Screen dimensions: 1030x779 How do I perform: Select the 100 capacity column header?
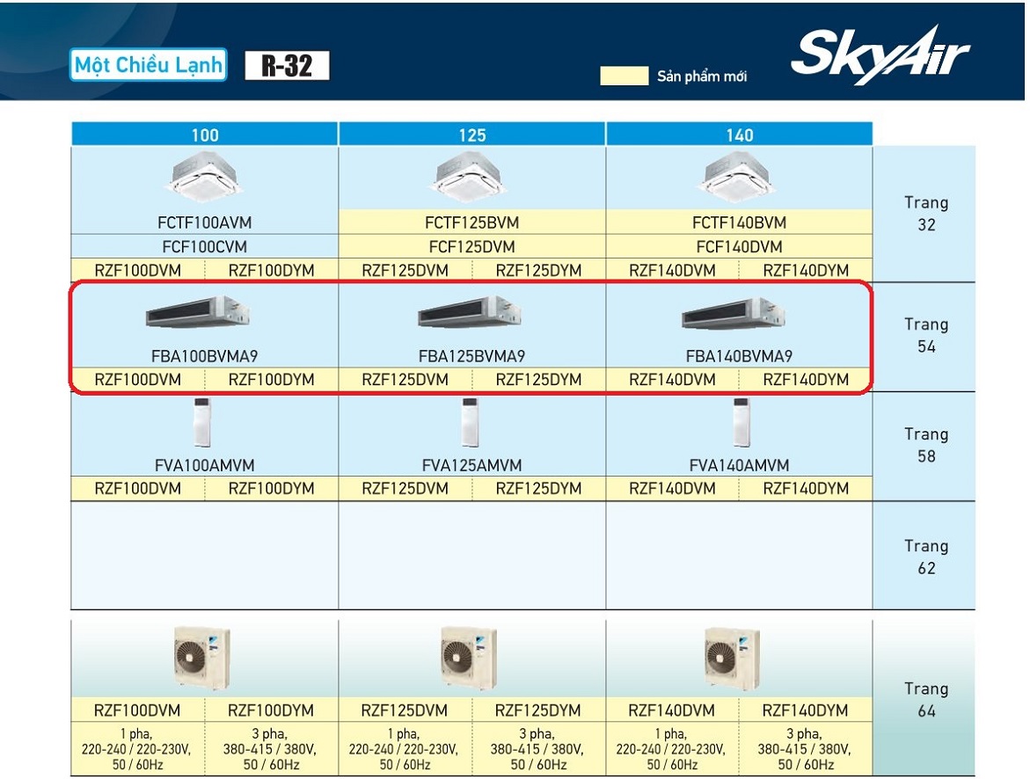point(204,135)
